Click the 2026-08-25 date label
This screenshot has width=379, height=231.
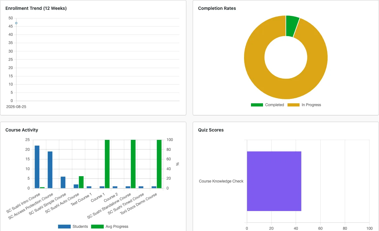pyautogui.click(x=16, y=107)
